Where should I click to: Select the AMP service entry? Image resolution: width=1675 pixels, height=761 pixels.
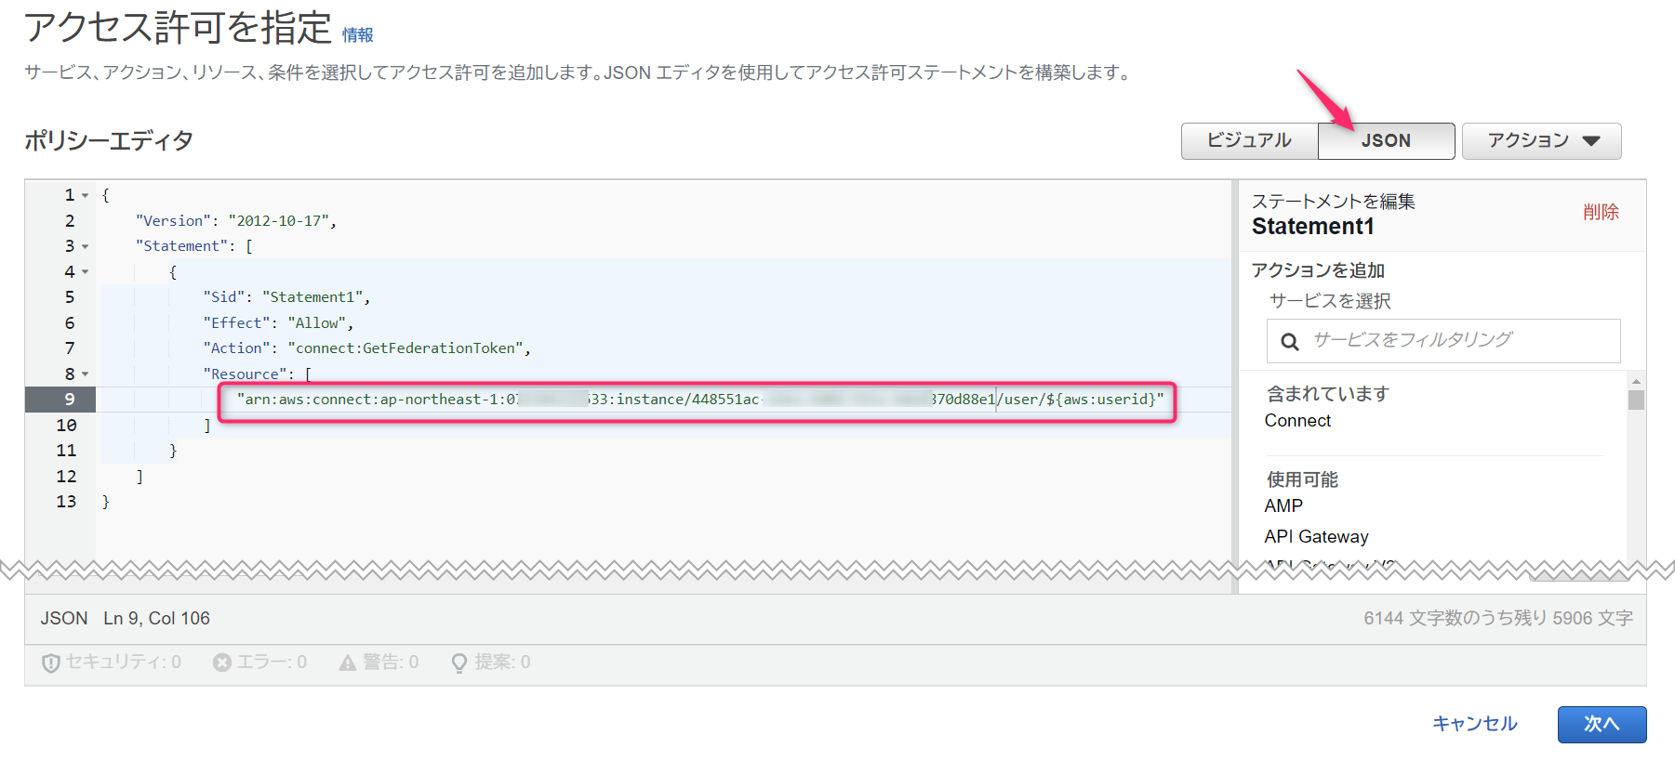pyautogui.click(x=1283, y=506)
